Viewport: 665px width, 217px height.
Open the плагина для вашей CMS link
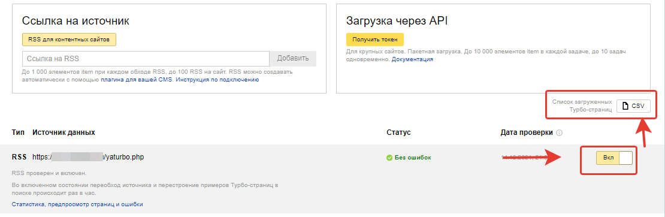(x=136, y=79)
